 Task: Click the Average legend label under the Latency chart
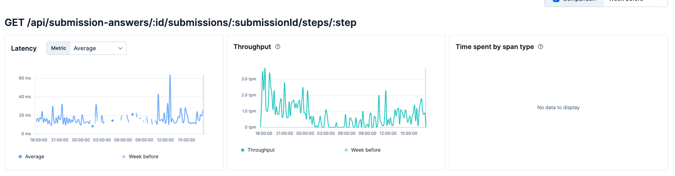point(35,157)
